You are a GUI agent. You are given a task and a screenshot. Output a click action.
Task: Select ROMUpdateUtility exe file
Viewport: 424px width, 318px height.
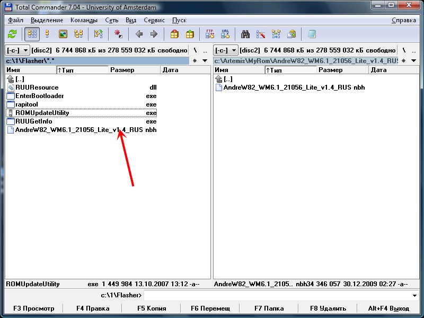coord(82,113)
